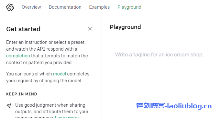The image size is (220, 118).
Task: Select the Playground nav item
Action: (129, 7)
